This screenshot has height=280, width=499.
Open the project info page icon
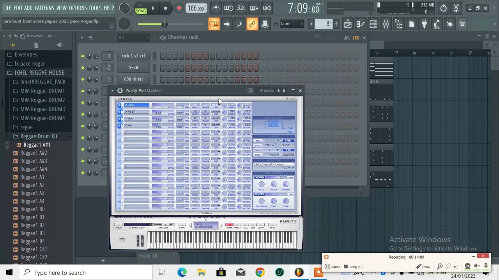point(412,24)
